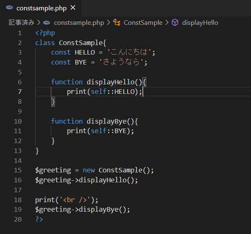This screenshot has height=234, width=251.
Task: Click ConstSample class name on line 2
Action: pos(81,43)
